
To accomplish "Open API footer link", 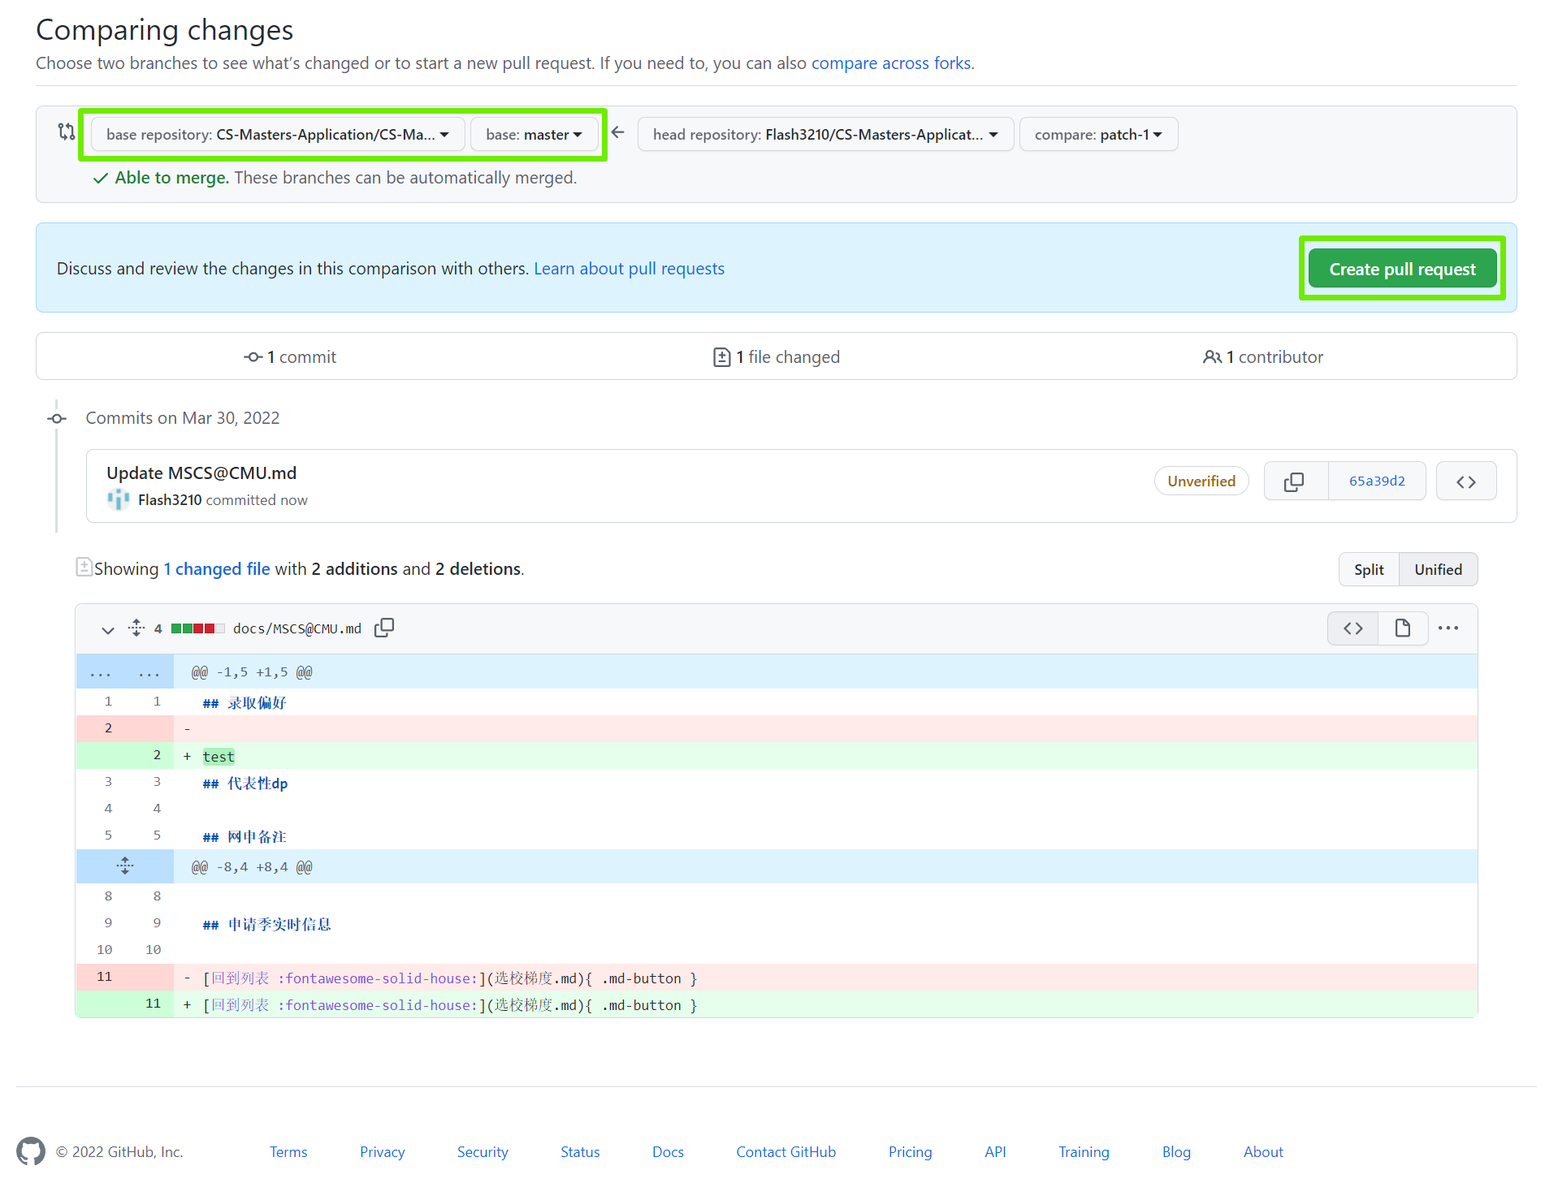I will click(x=995, y=1152).
